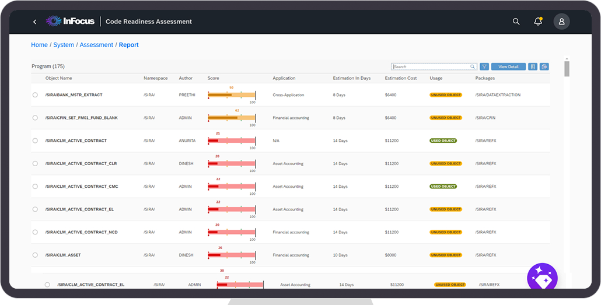Click the column settings icon beside View Detail
The width and height of the screenshot is (601, 305).
(532, 66)
